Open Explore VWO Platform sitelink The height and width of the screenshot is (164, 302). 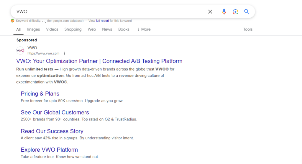click(49, 150)
